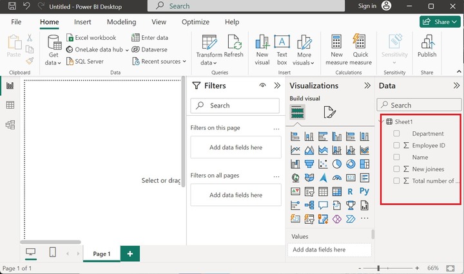Select the treemap visual

point(365,164)
